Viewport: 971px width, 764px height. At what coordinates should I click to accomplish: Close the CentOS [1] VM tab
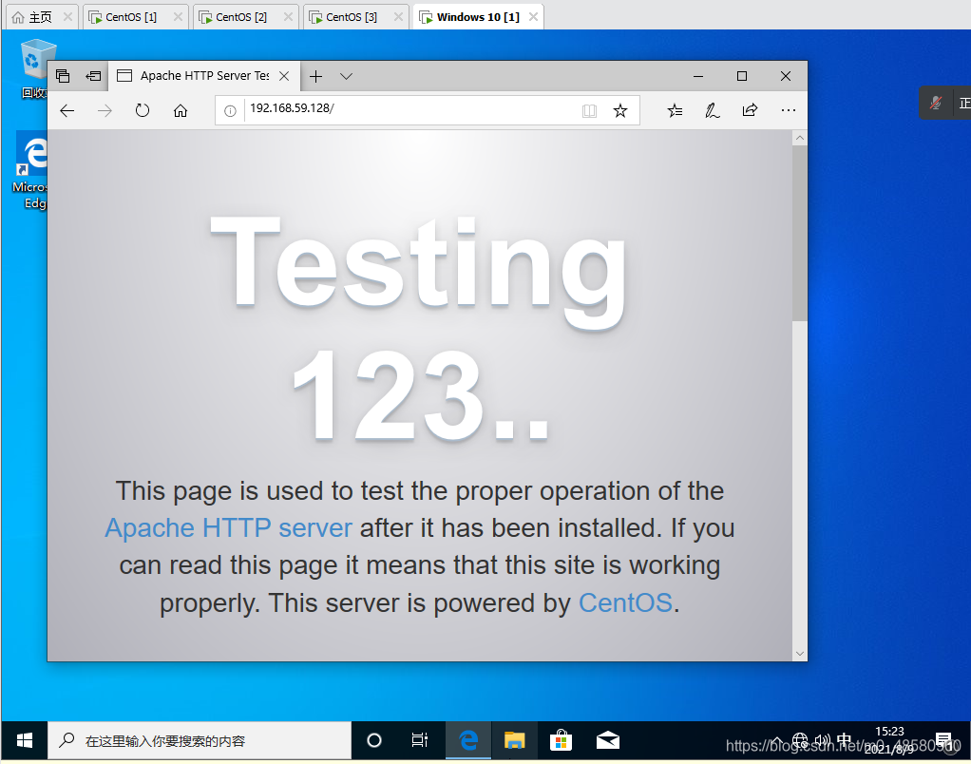178,17
